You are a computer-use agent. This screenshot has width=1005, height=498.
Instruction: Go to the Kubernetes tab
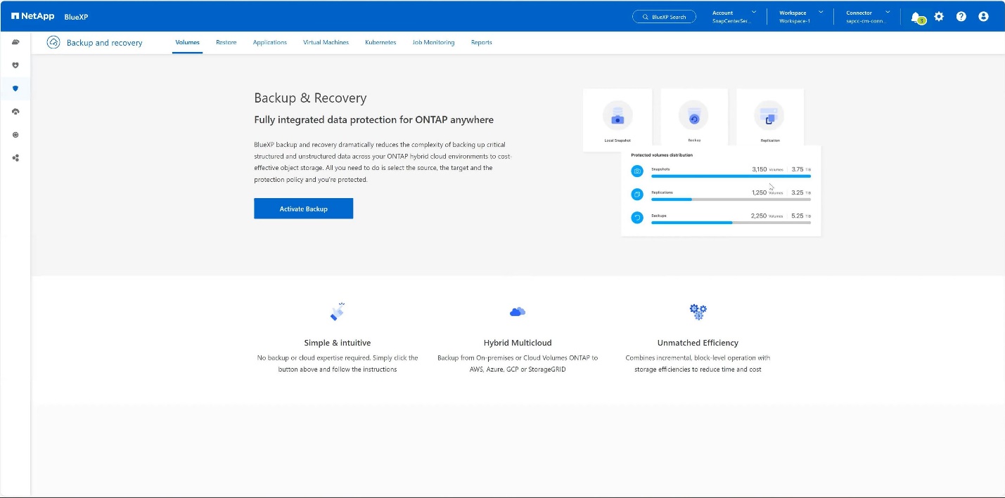coord(380,43)
